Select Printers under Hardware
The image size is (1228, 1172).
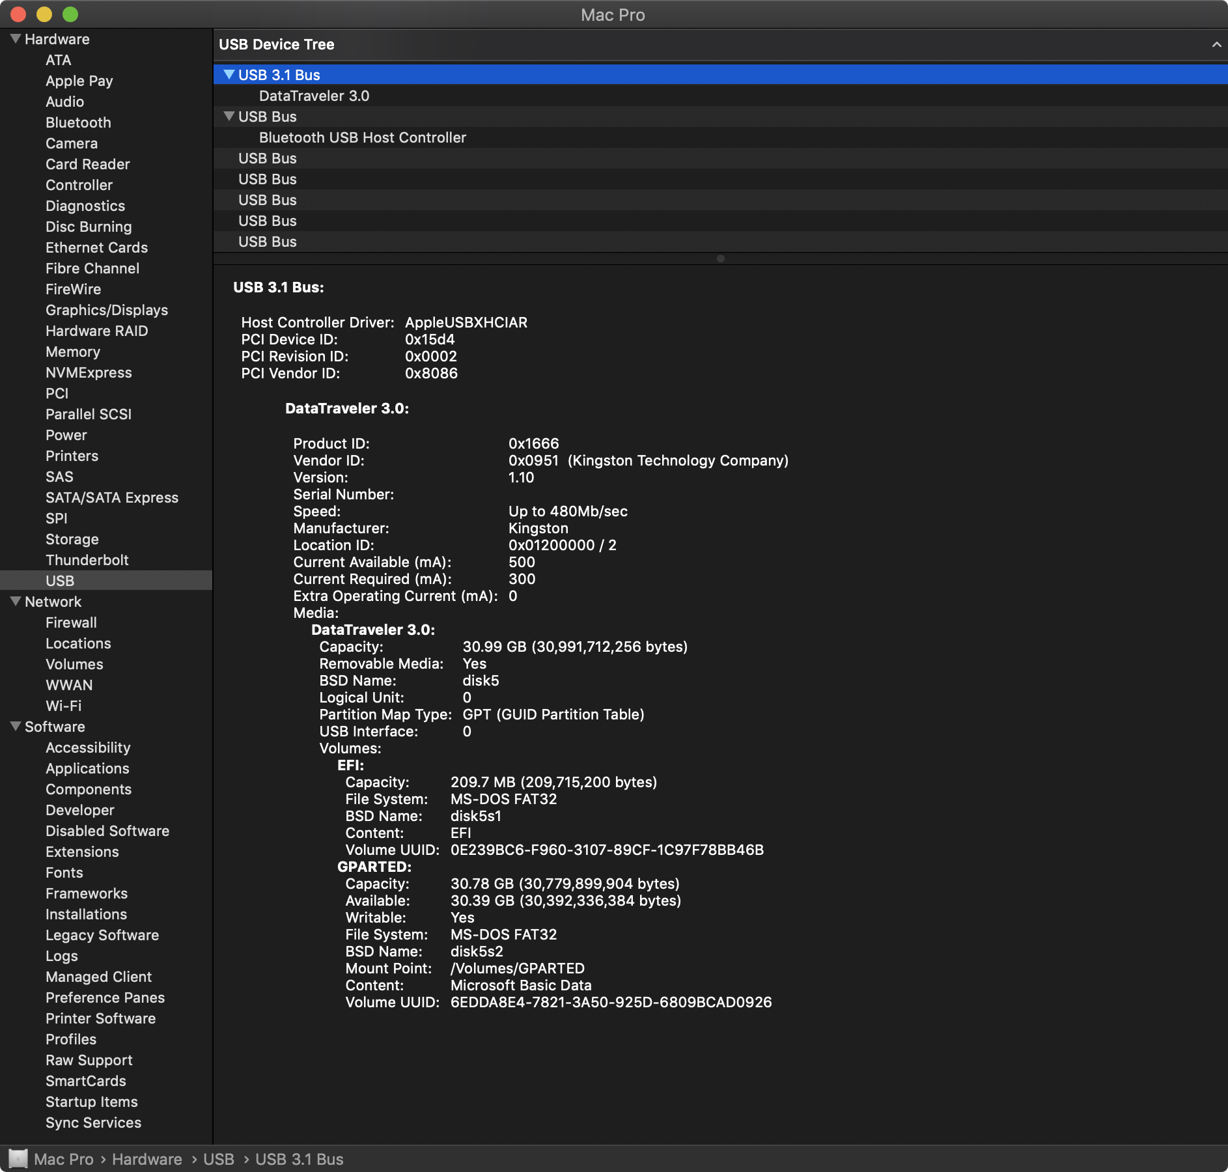(x=72, y=456)
